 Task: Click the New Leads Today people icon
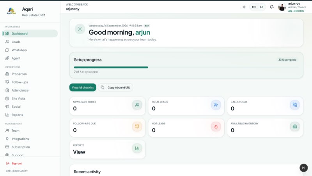point(137,105)
